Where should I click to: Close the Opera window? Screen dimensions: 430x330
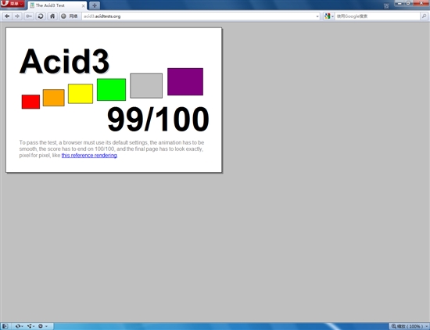click(x=421, y=3)
